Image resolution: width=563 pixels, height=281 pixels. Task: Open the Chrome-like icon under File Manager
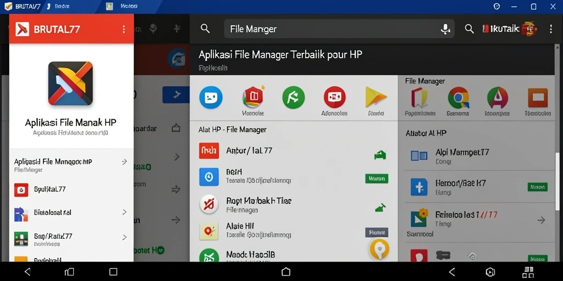(458, 98)
